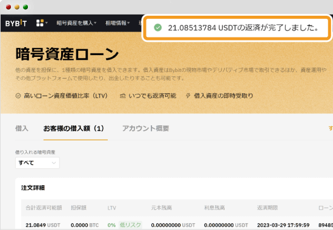This screenshot has height=230, width=333.
Task: Click the 借入資産の即時受取り lightning icon
Action: (x=188, y=96)
